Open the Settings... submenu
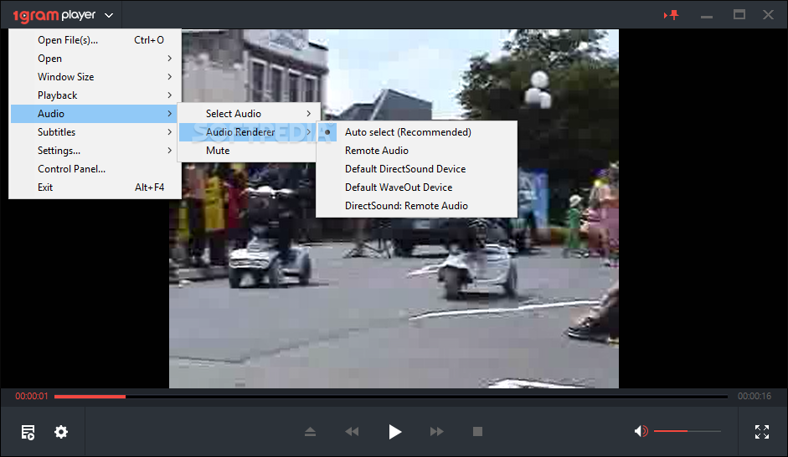Viewport: 788px width, 457px height. (95, 151)
